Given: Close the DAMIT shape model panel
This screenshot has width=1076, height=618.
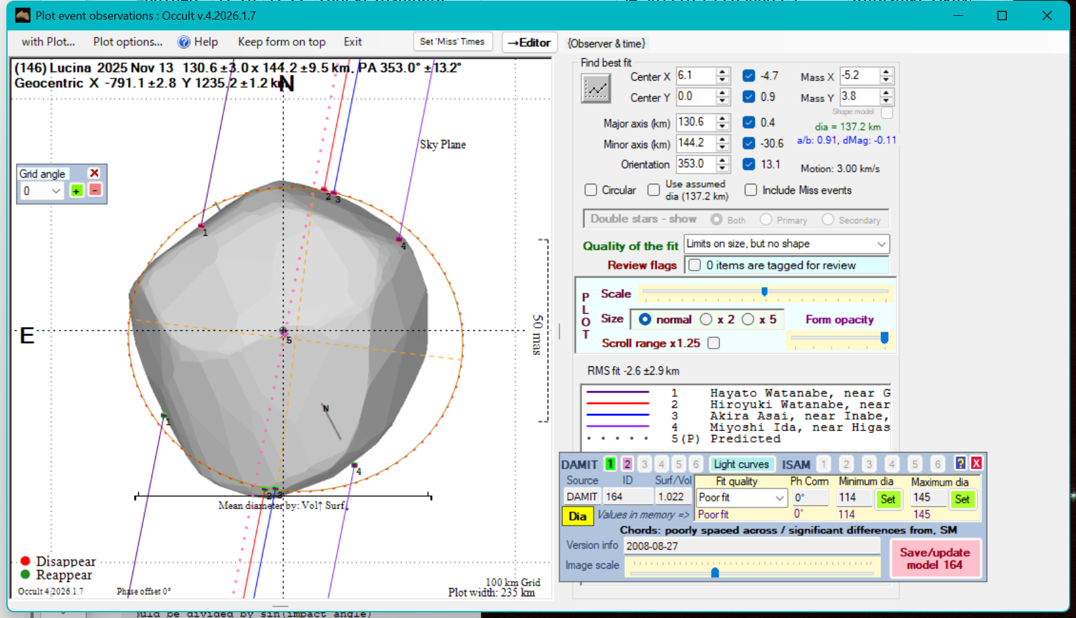Looking at the screenshot, I should tap(976, 463).
